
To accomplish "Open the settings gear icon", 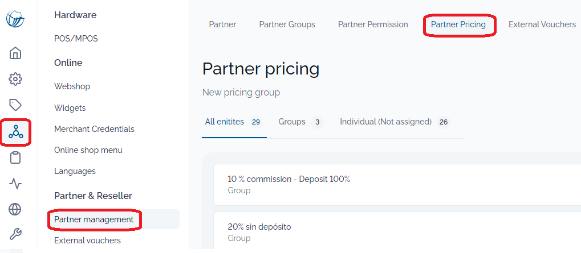I will [x=15, y=79].
